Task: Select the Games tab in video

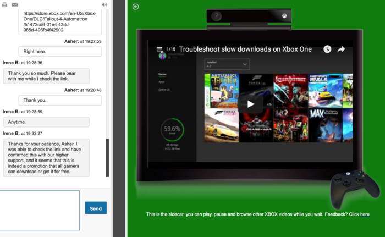Action: (162, 74)
